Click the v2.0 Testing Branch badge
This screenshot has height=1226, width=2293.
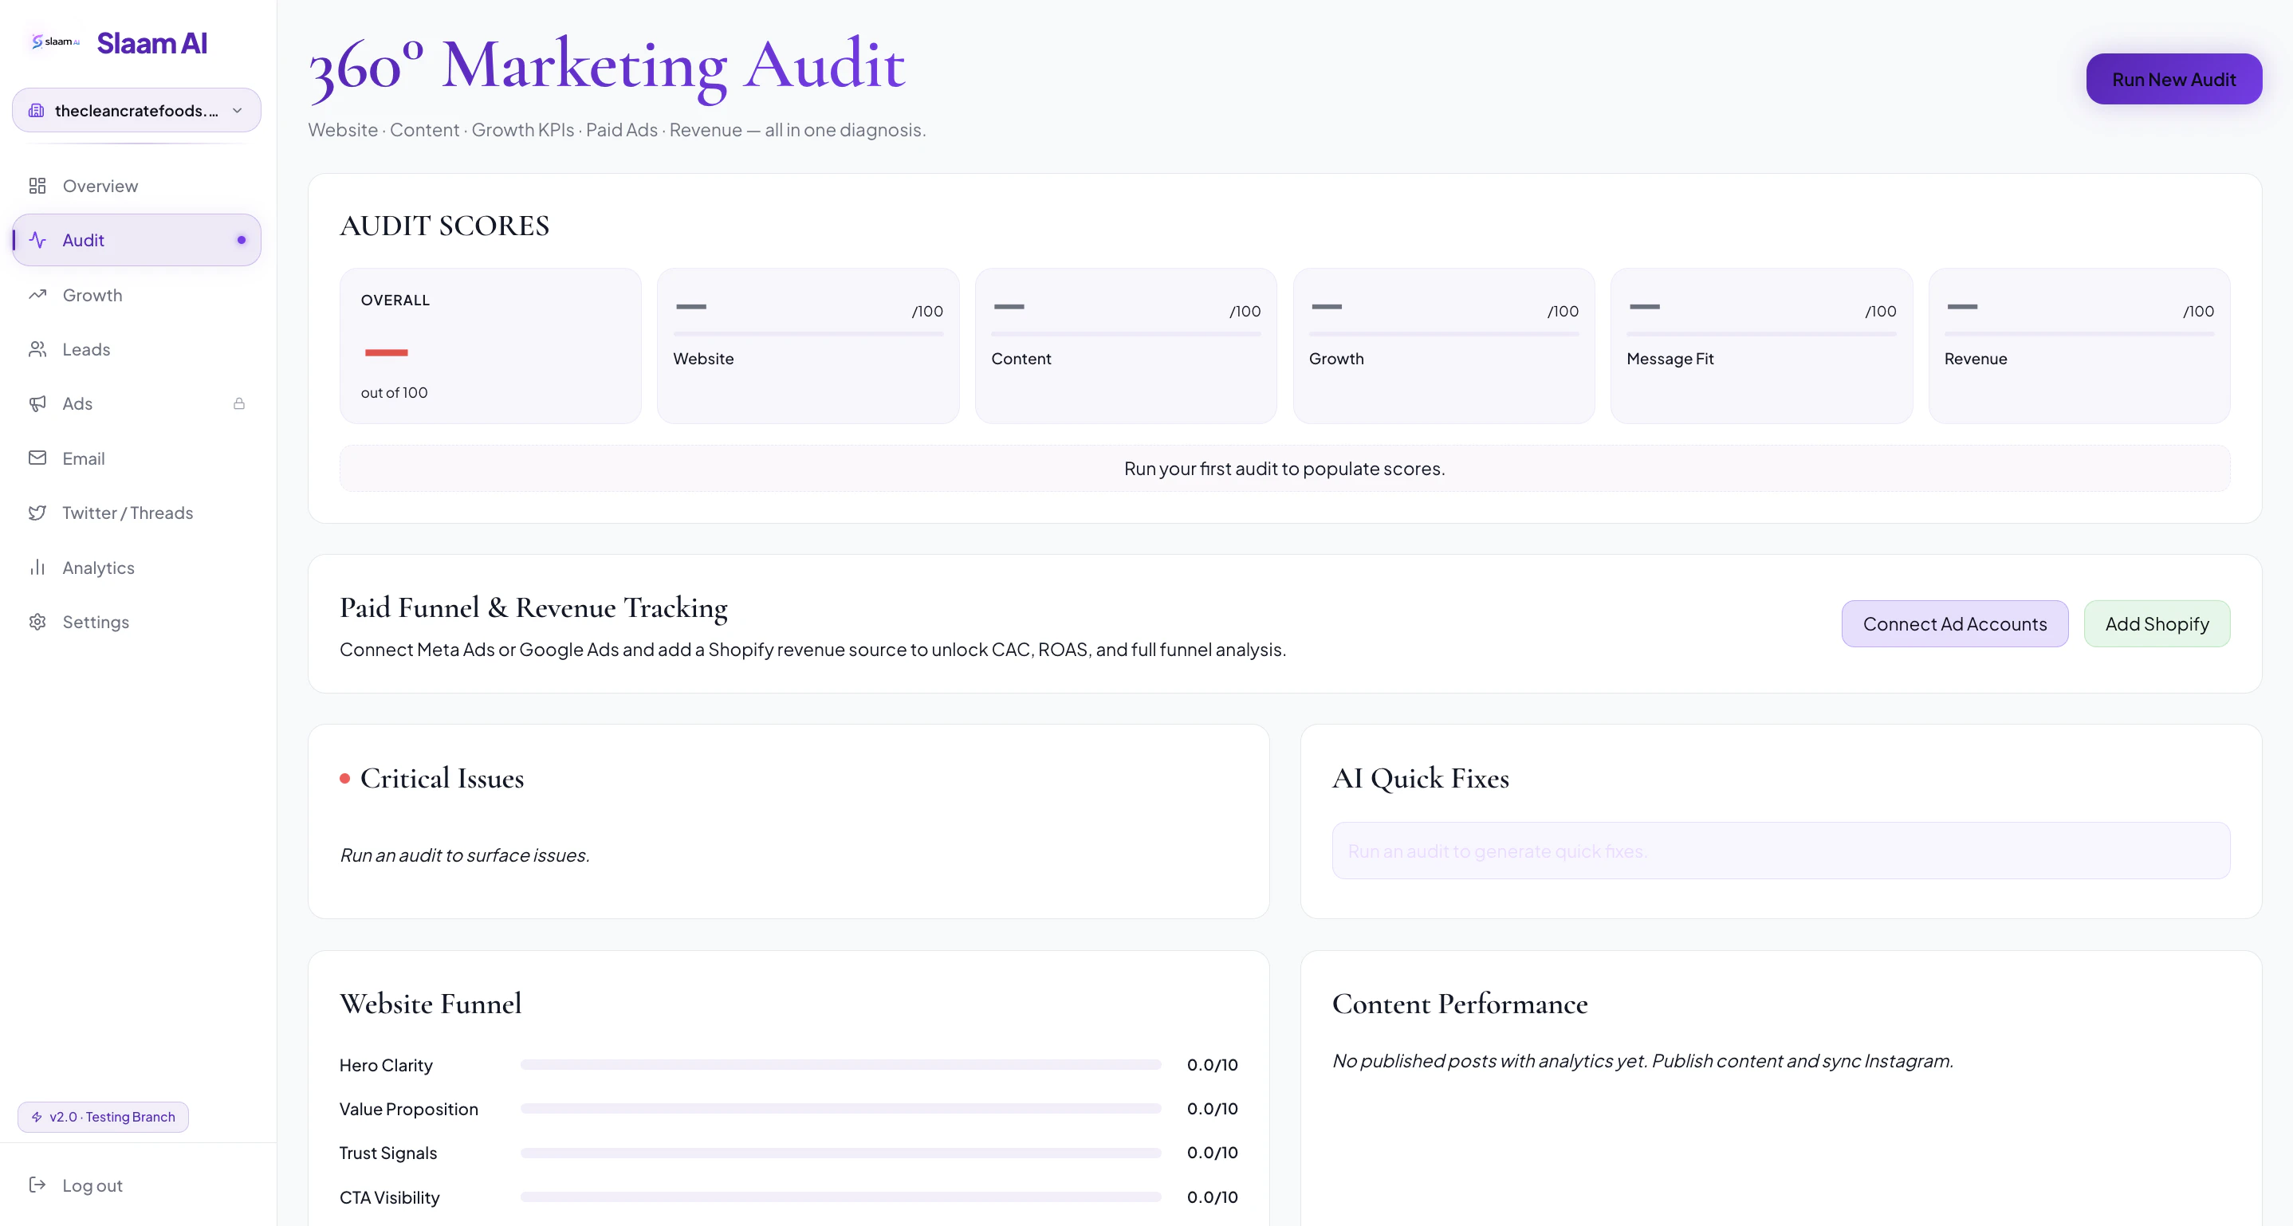(x=102, y=1117)
